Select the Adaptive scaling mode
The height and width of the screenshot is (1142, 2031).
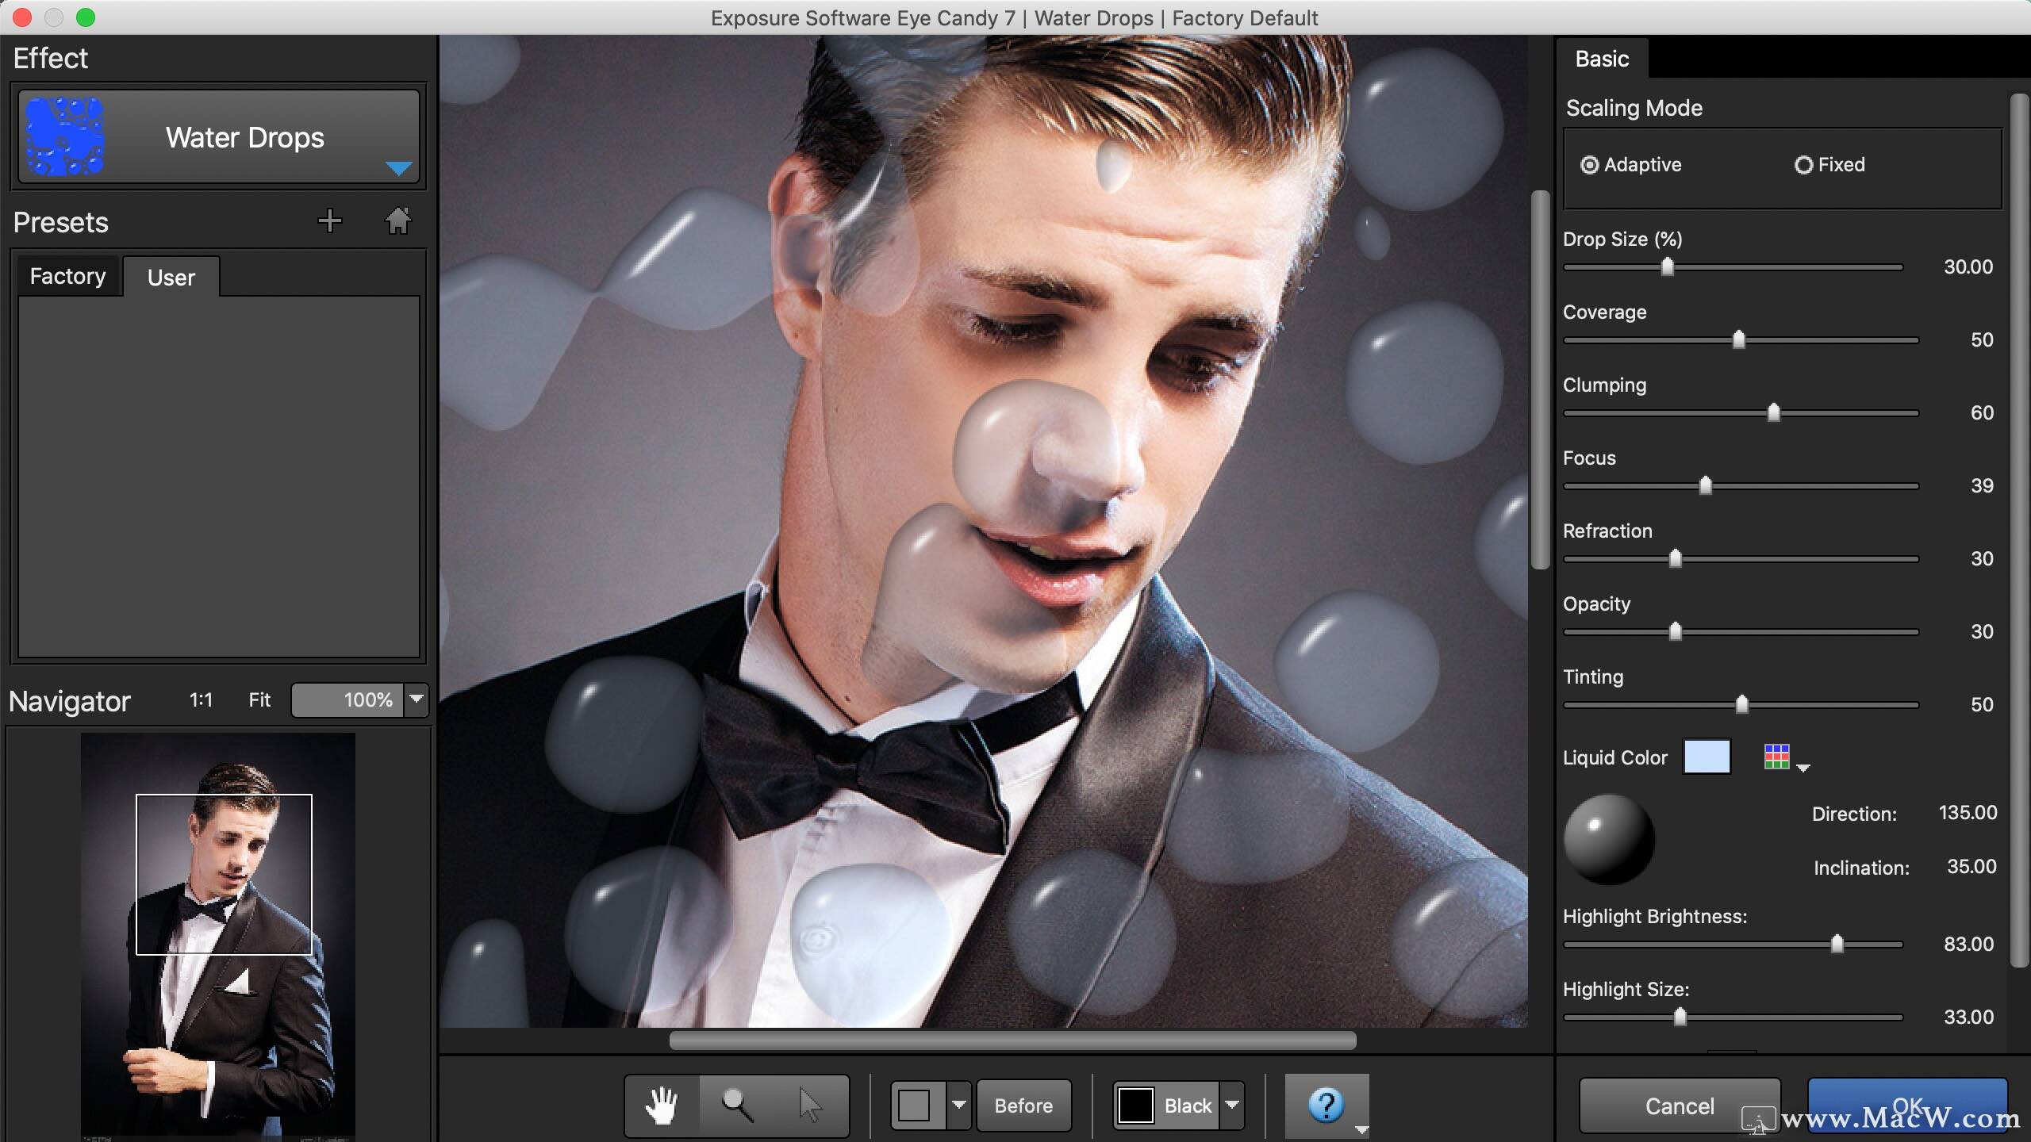click(x=1590, y=165)
